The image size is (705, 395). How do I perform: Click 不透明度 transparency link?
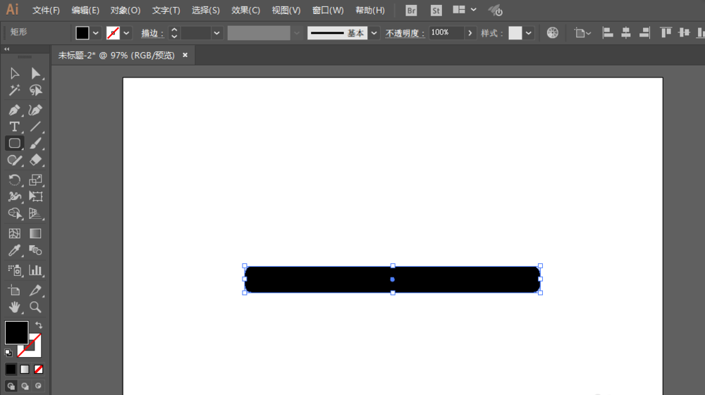pyautogui.click(x=405, y=33)
